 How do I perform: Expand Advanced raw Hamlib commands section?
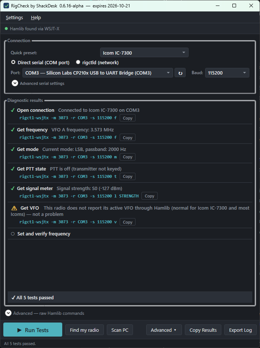pyautogui.click(x=8, y=313)
